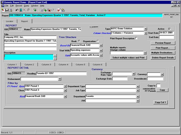Screen dimensions: 181x135
Task: Open the Window menu
Action: (x=34, y=6)
